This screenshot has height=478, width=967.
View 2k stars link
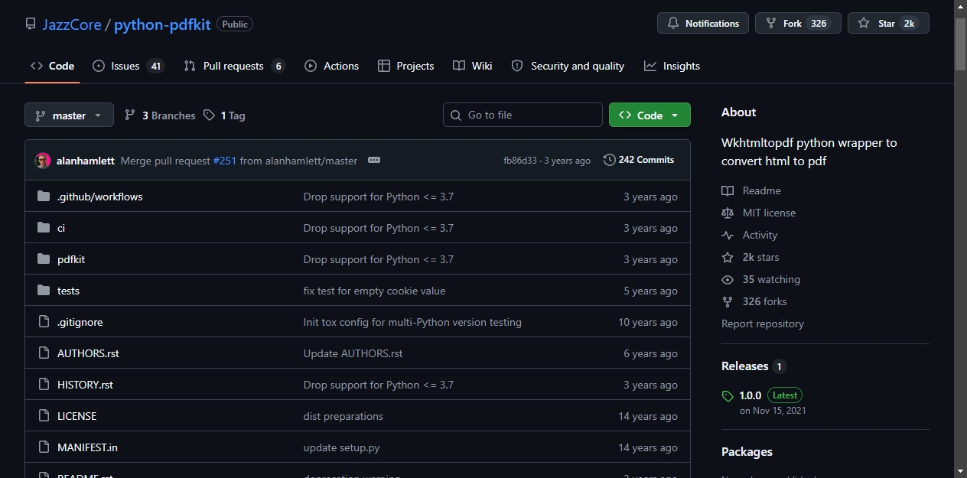pyautogui.click(x=750, y=257)
